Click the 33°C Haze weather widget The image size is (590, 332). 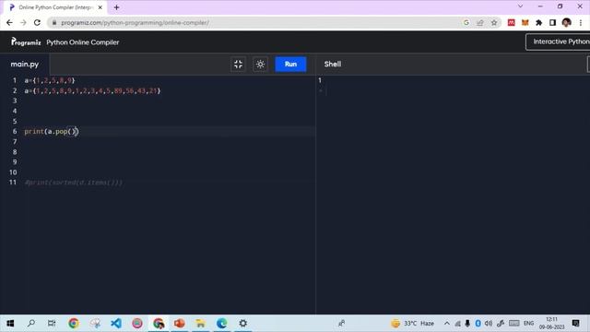[x=413, y=324]
